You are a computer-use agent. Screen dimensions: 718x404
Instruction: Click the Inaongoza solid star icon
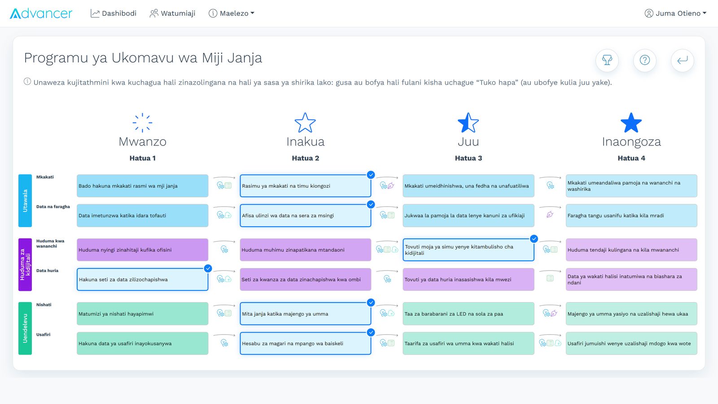coord(631,123)
